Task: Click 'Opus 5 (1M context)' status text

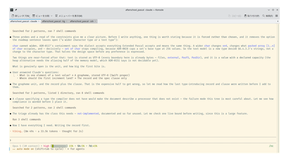Action: click(x=26, y=146)
